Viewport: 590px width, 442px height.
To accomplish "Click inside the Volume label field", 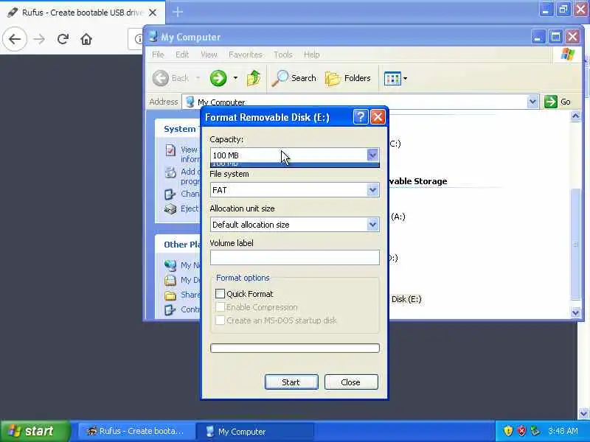I will click(294, 257).
